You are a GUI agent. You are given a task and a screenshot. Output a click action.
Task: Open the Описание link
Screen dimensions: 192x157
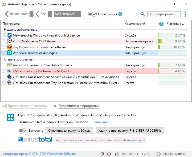101,122
